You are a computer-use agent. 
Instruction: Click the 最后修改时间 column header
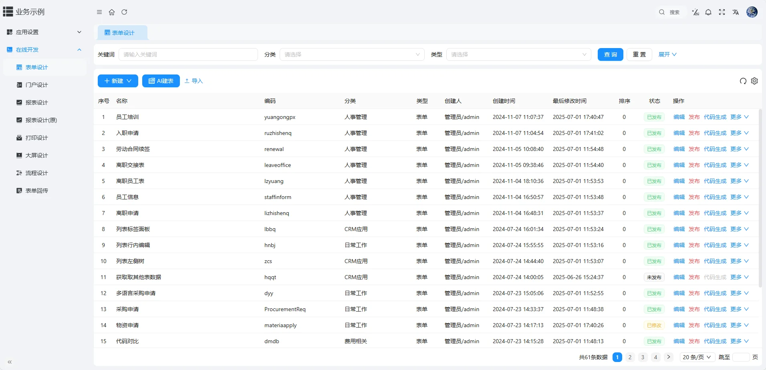570,101
